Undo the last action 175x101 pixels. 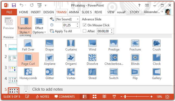click(x=21, y=5)
